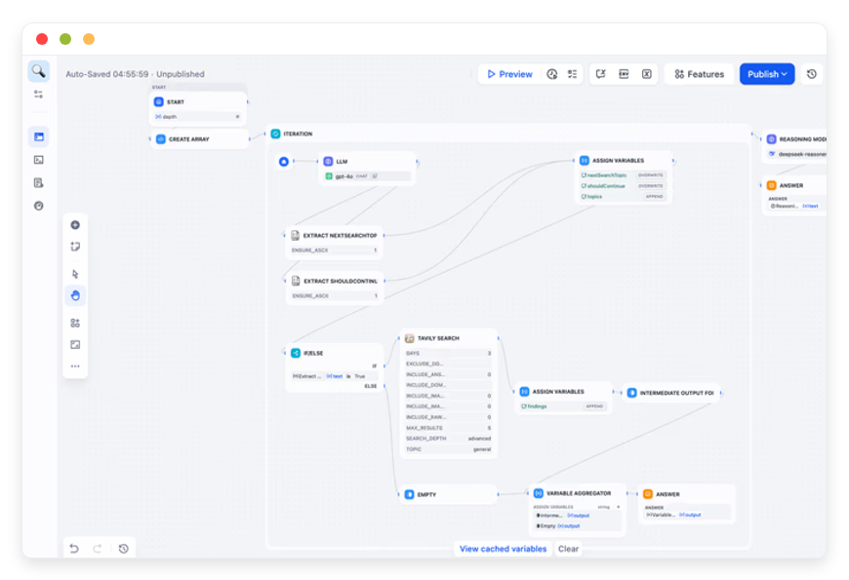This screenshot has width=849, height=580.
Task: Click the nextSearchTopic variable row
Action: coord(623,175)
